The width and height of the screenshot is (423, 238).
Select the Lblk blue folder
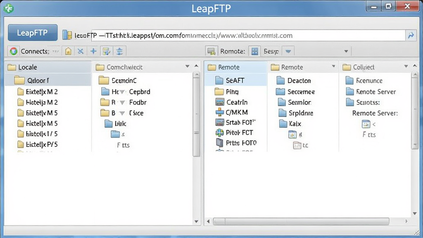[116, 124]
